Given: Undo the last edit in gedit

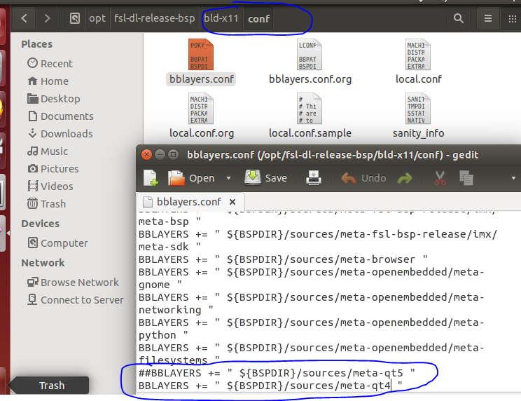Looking at the screenshot, I should tap(363, 178).
